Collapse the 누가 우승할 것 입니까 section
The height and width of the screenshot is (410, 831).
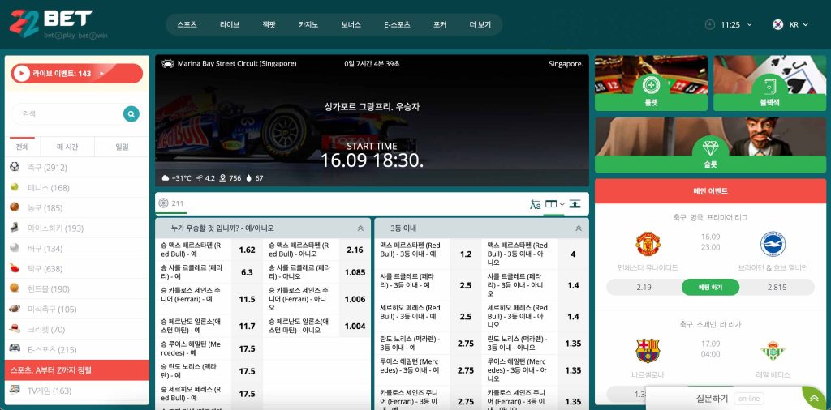[360, 228]
